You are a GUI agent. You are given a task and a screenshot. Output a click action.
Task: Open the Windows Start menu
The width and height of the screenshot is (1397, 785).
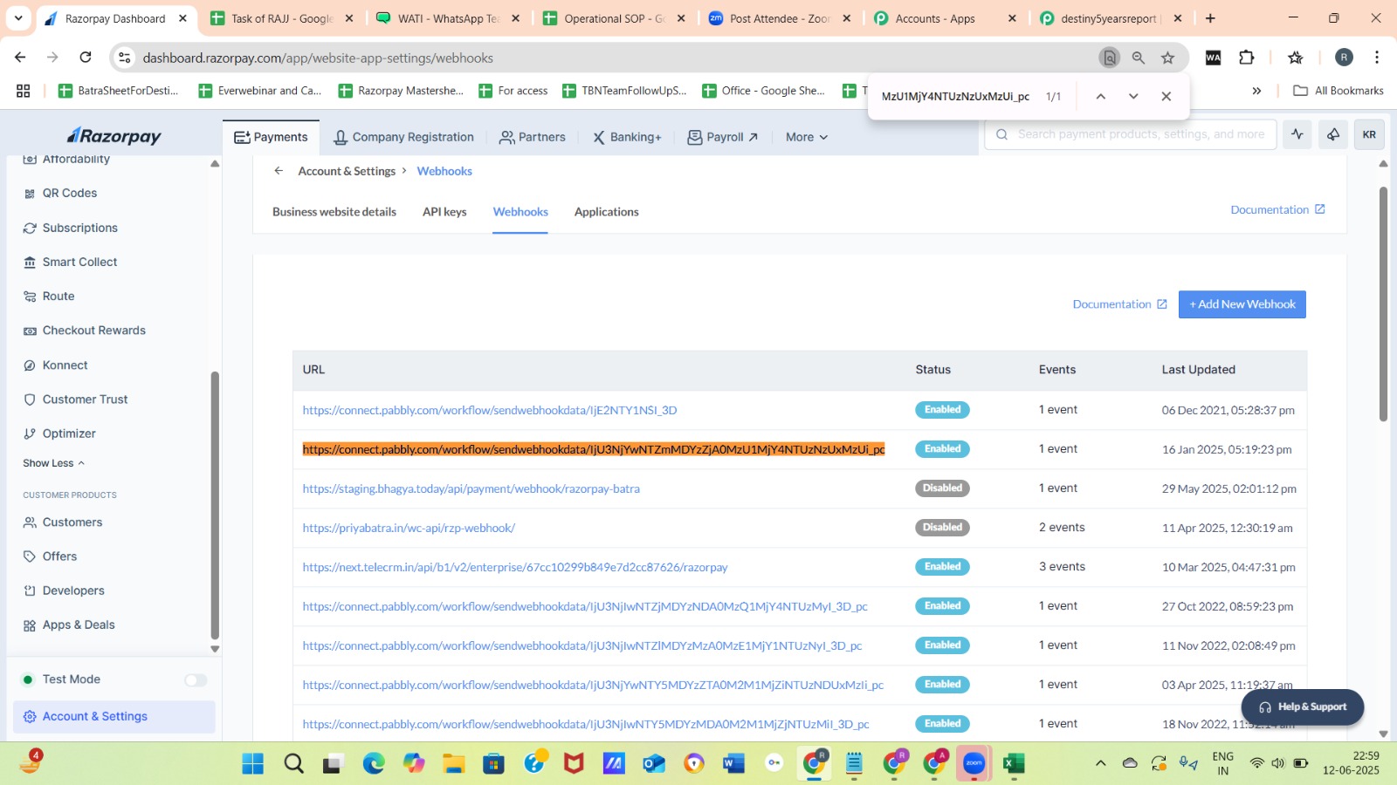point(253,764)
